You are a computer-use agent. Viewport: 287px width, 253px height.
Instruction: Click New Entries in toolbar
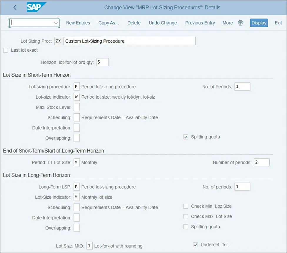click(78, 23)
